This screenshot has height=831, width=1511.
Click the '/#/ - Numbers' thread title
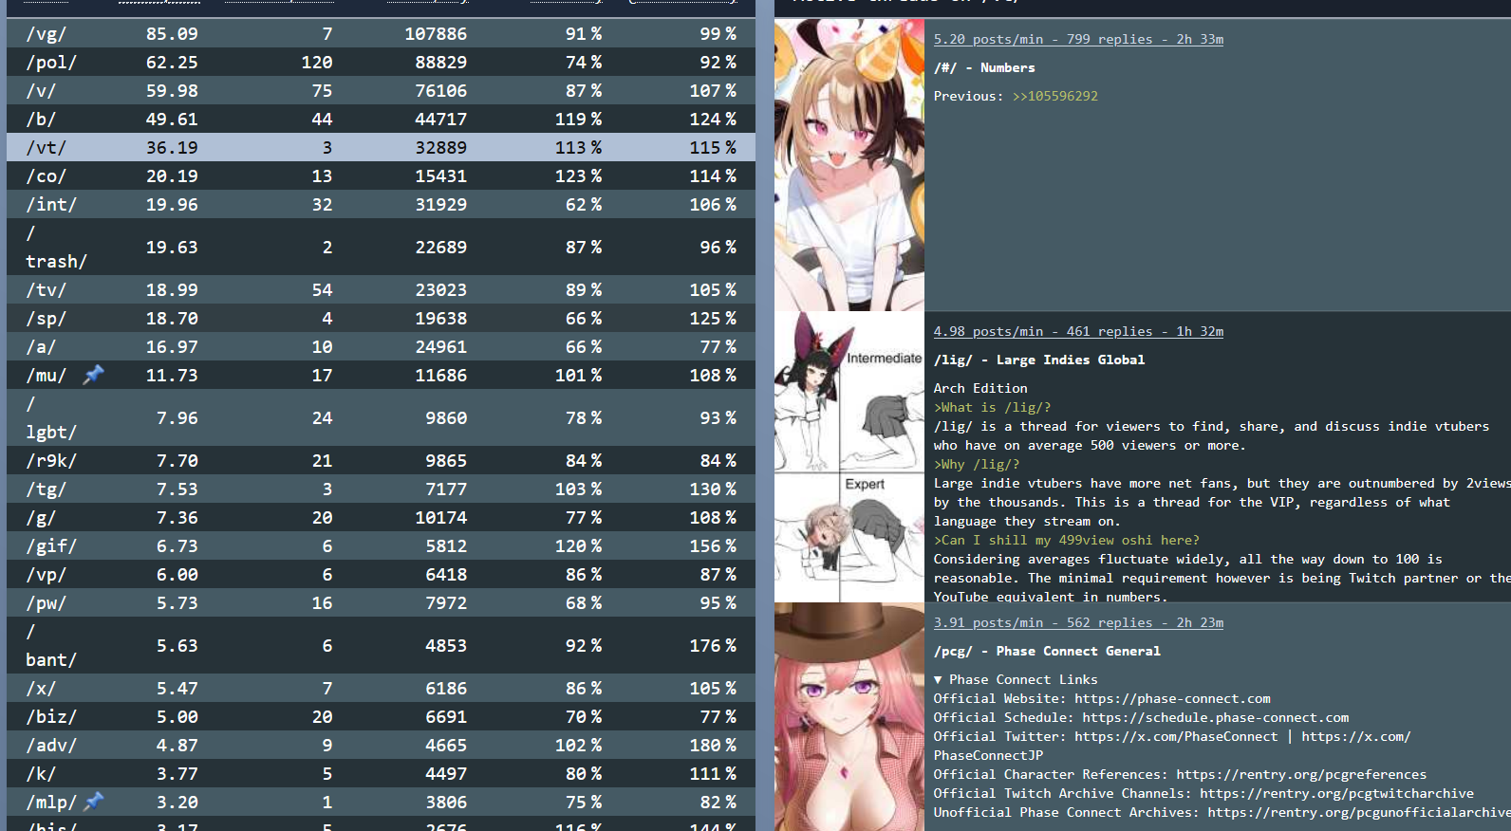click(984, 67)
